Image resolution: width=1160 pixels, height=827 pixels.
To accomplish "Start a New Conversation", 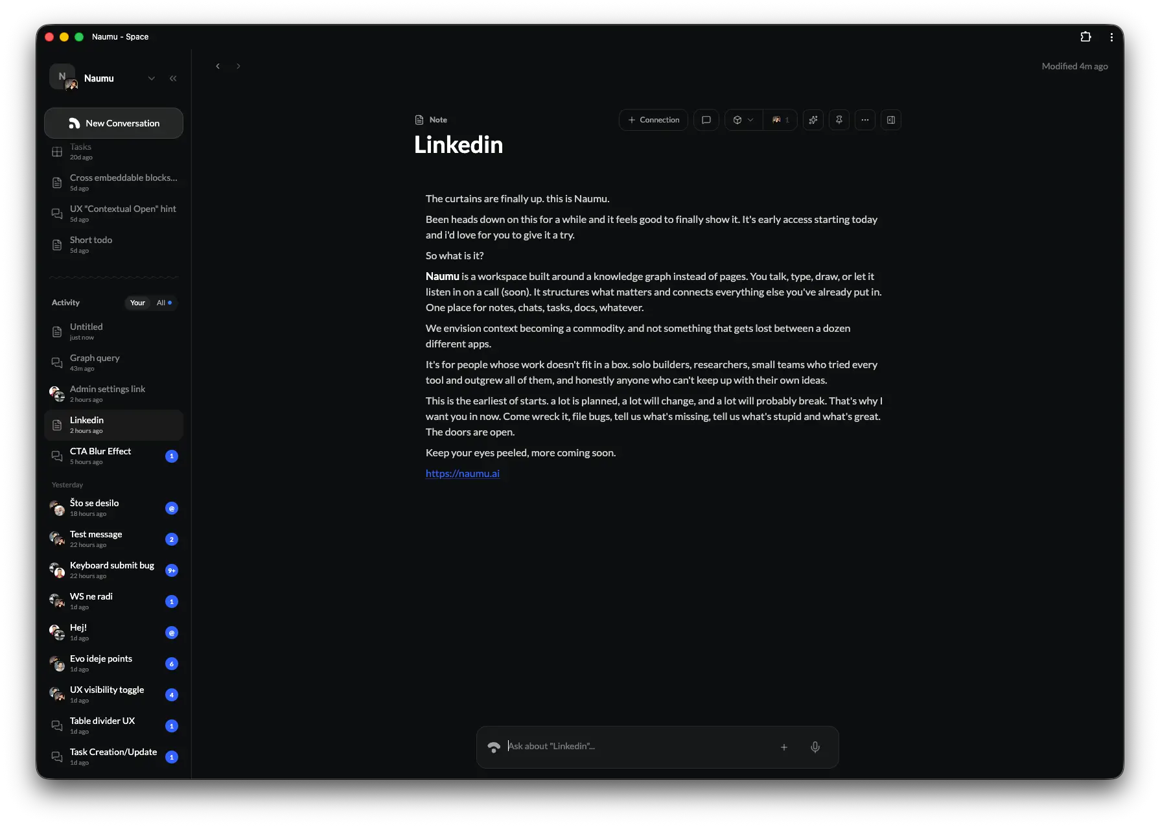I will (x=113, y=123).
